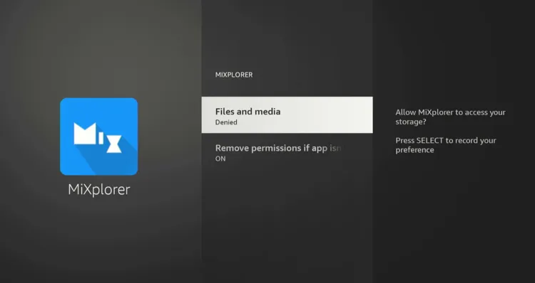Screen dimensions: 535x283
Task: Click the ON status under Remove permissions
Action: click(220, 159)
